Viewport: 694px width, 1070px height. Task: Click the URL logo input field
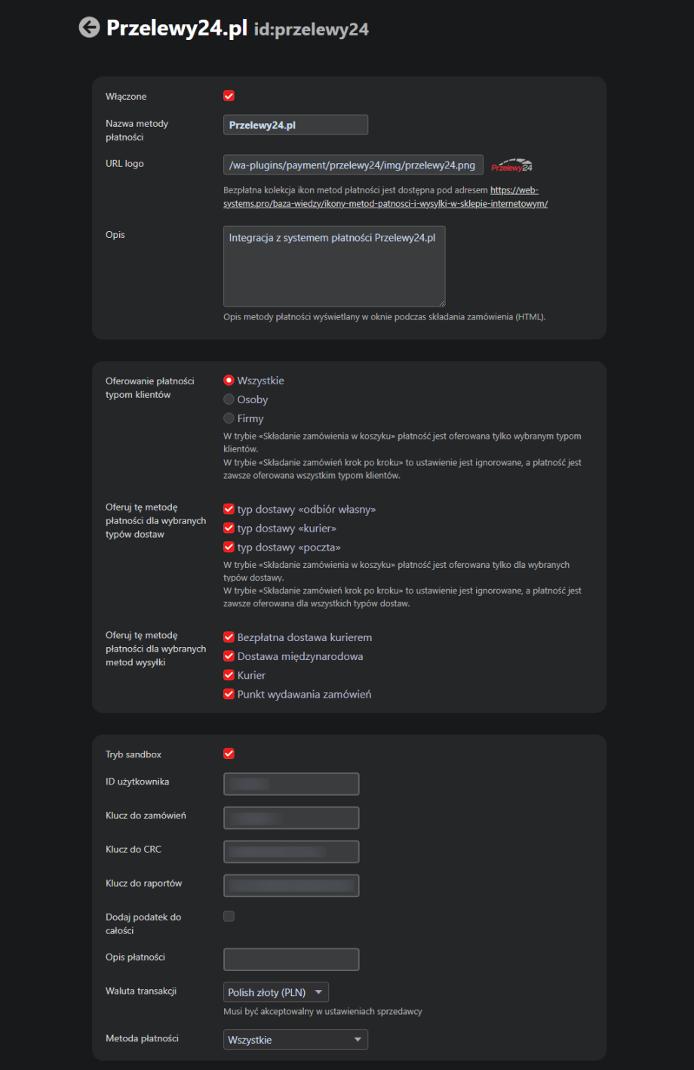(353, 165)
